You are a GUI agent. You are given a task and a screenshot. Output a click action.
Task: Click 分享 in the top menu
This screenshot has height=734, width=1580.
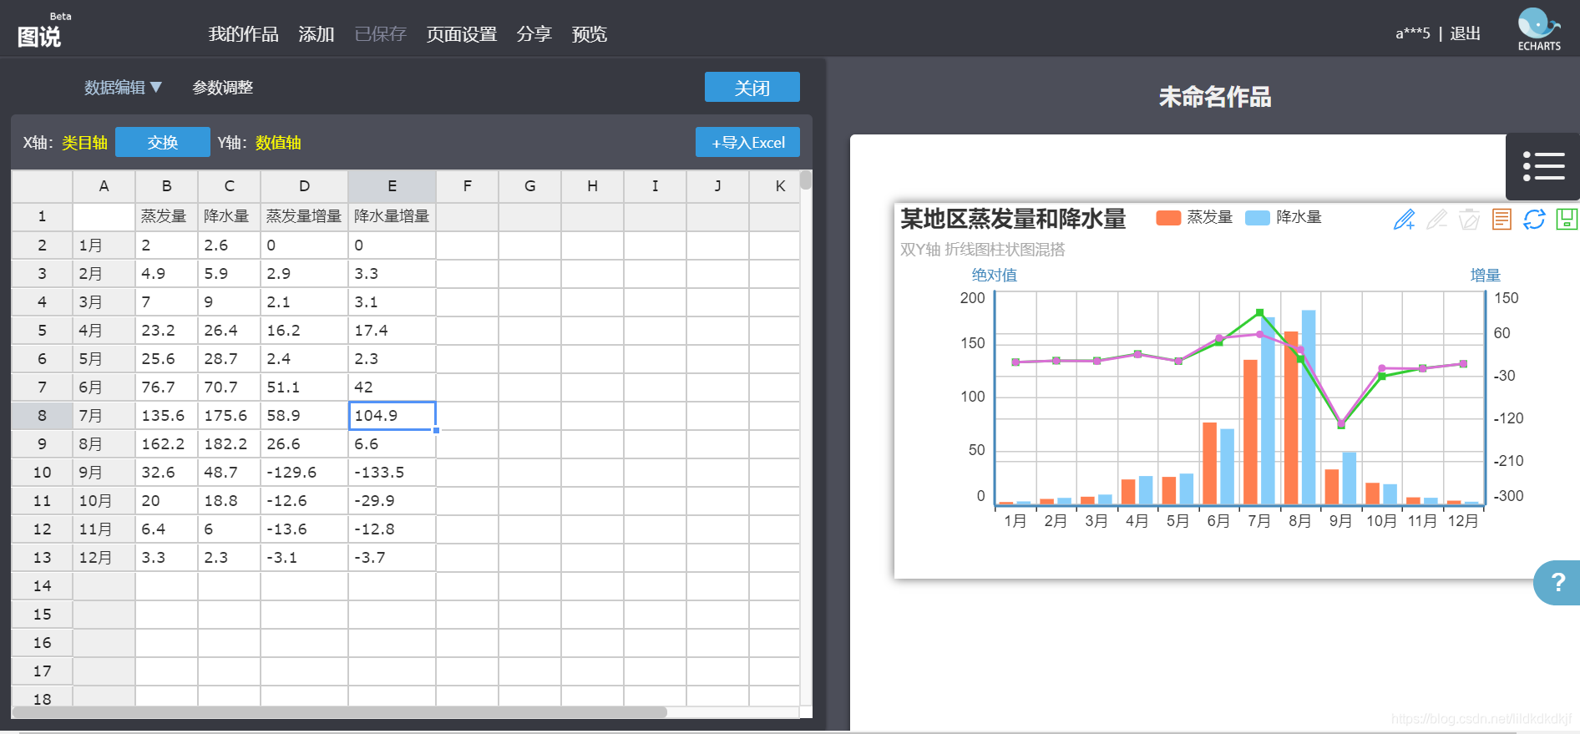[x=534, y=34]
